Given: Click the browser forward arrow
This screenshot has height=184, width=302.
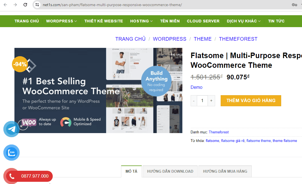Looking at the screenshot, I should (15, 5).
